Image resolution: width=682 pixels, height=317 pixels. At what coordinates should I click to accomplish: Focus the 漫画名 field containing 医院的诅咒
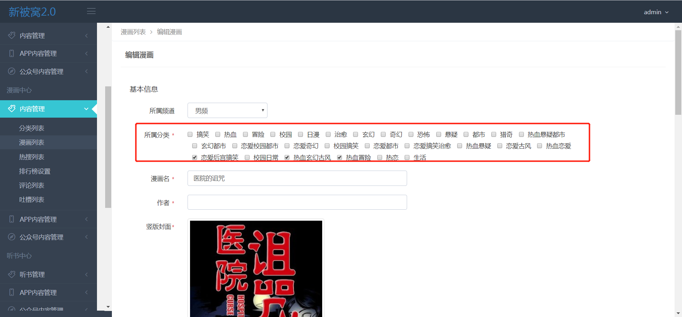pos(297,178)
